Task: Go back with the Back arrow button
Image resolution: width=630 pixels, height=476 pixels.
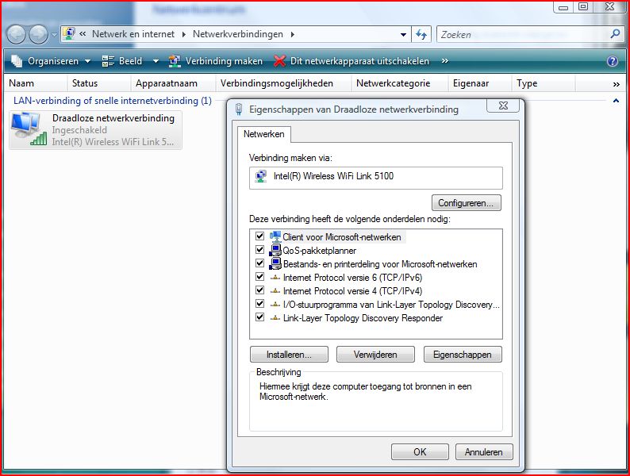Action: (16, 35)
